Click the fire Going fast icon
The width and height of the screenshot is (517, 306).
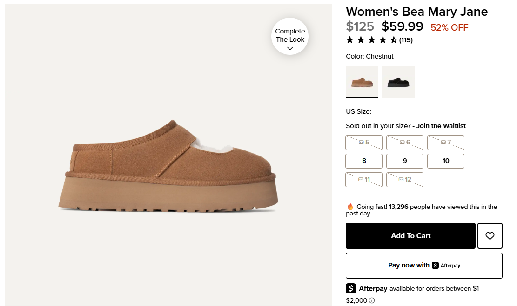pyautogui.click(x=350, y=207)
